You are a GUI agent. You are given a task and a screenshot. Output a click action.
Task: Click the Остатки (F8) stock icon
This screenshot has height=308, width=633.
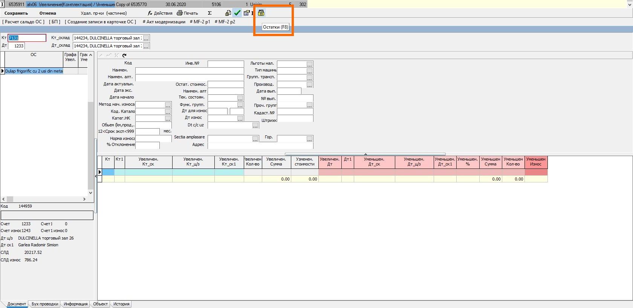click(x=261, y=13)
